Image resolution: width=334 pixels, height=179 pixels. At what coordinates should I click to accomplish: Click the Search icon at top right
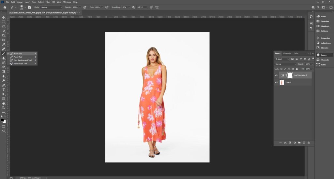tap(318, 7)
